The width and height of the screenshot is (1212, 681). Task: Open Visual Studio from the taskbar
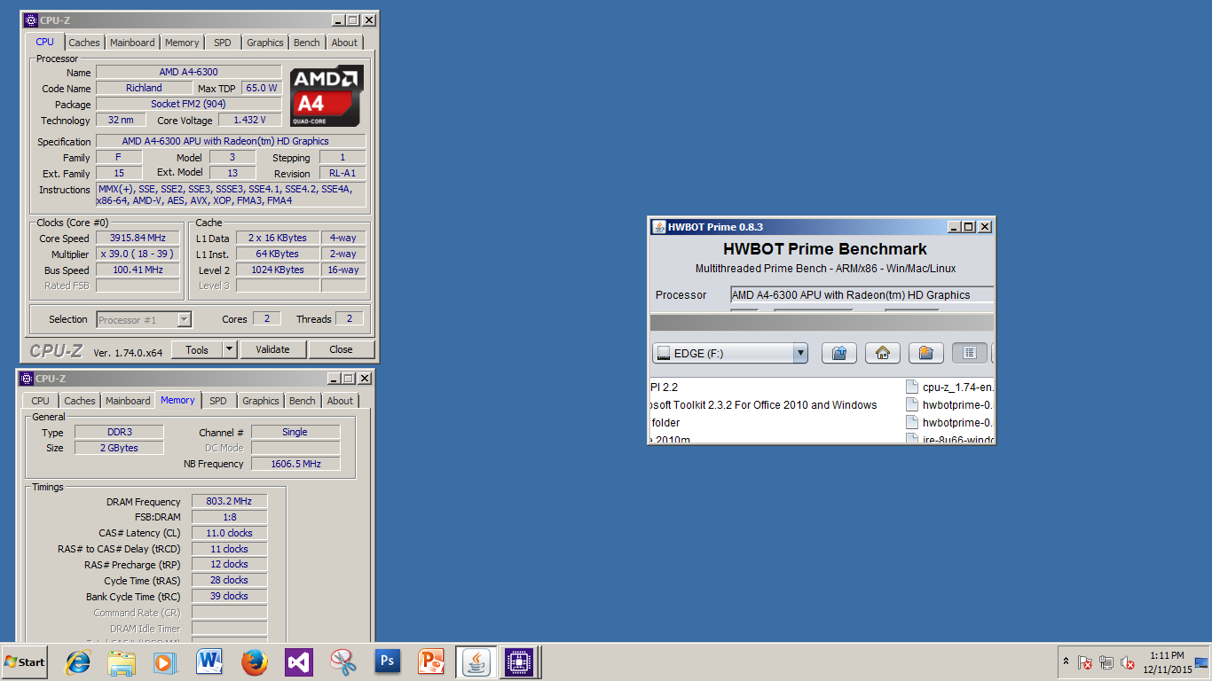[299, 661]
